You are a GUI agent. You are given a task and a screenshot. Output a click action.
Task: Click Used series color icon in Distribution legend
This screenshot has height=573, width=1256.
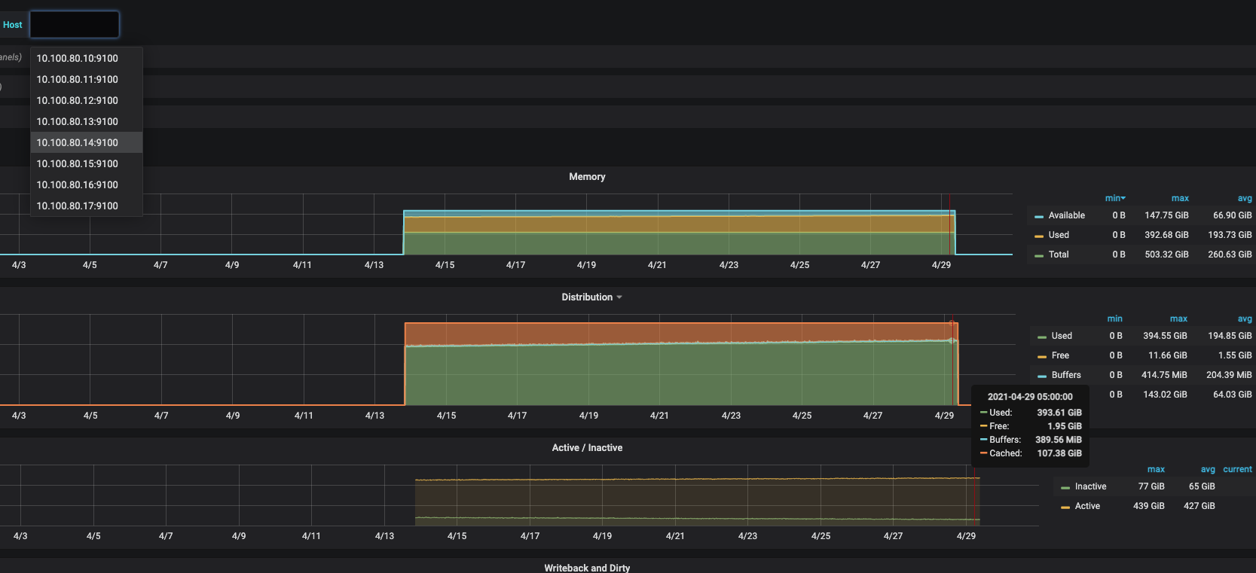coord(1042,337)
